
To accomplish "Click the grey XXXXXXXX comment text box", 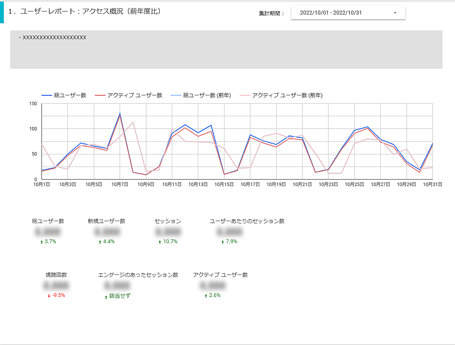I will (x=226, y=50).
